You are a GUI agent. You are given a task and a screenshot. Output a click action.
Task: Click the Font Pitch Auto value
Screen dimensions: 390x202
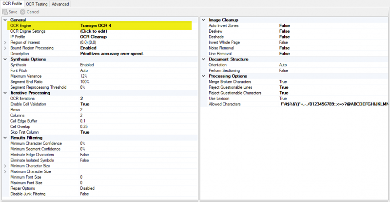84,70
